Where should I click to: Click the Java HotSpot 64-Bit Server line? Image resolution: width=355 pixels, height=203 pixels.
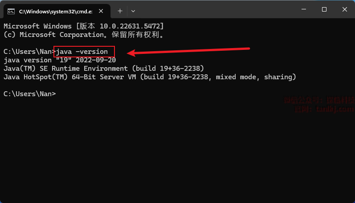[x=150, y=77]
